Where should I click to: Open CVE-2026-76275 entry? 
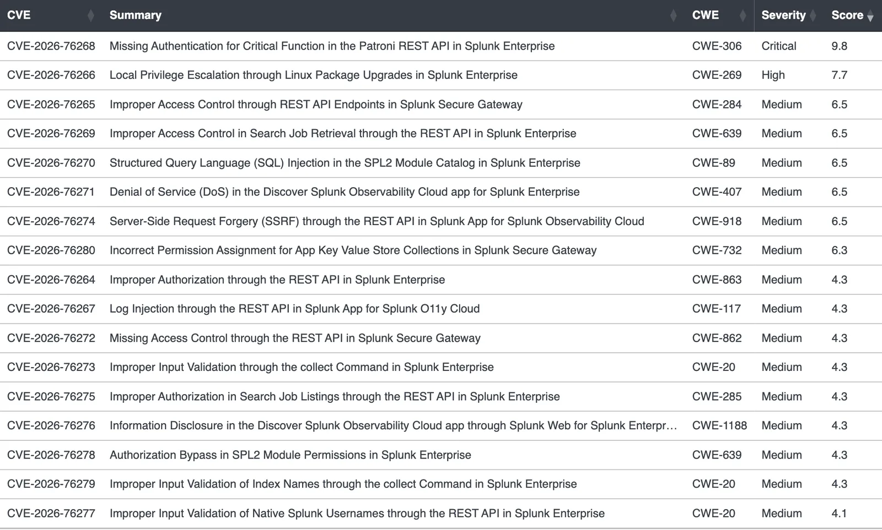click(x=51, y=396)
